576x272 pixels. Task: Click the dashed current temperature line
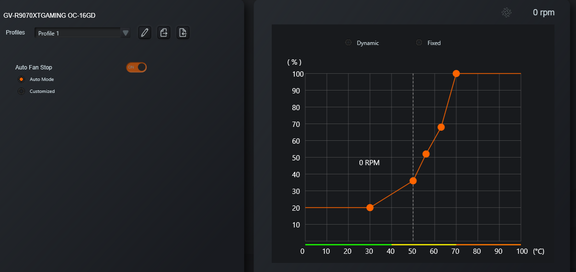pyautogui.click(x=413, y=157)
